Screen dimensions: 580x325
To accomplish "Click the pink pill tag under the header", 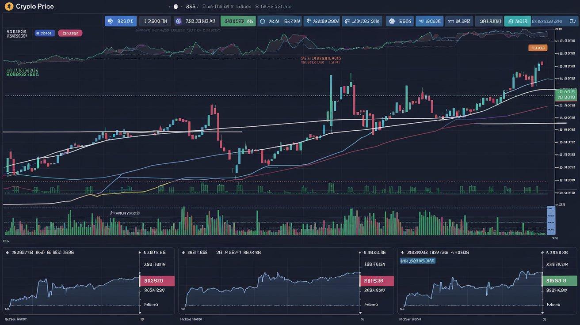I will pos(70,33).
